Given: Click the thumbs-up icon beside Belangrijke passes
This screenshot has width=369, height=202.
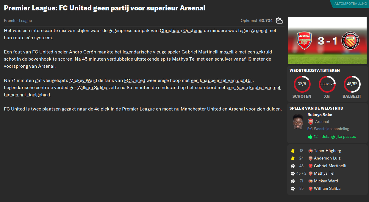Looking at the screenshot, I should (x=309, y=136).
